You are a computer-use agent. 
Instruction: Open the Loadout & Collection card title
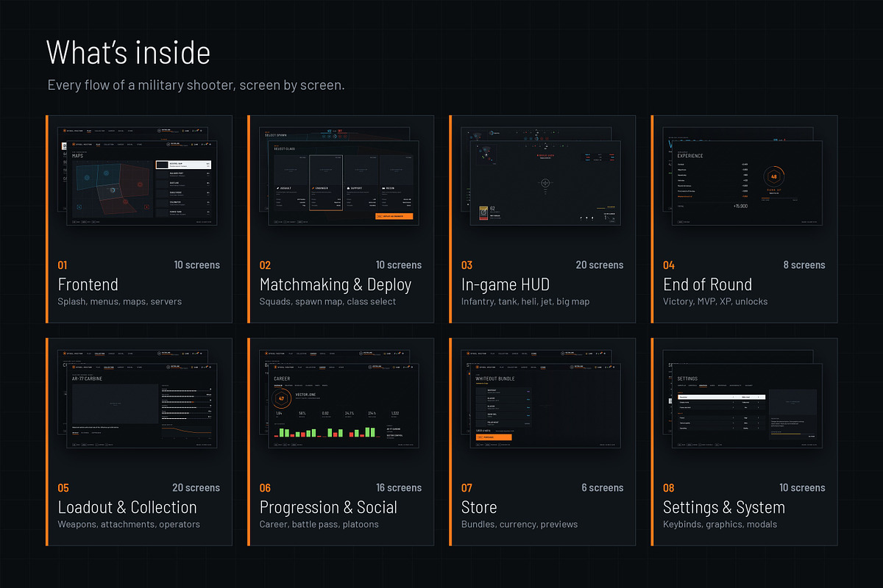click(x=127, y=507)
